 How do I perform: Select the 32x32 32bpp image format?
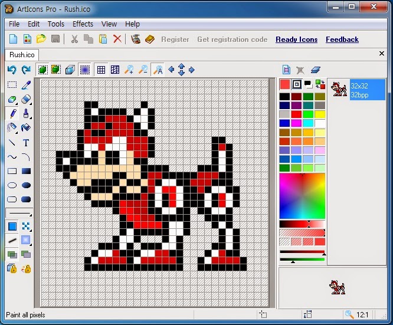pos(357,90)
